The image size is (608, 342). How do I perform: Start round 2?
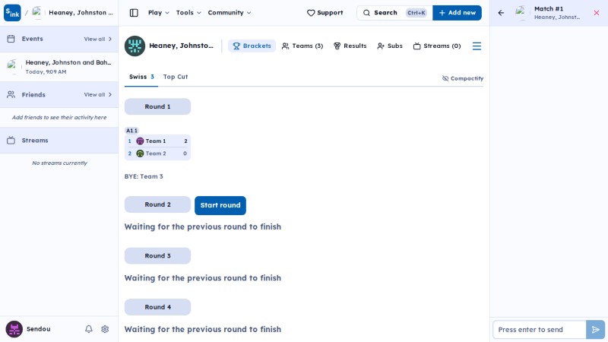coord(220,205)
